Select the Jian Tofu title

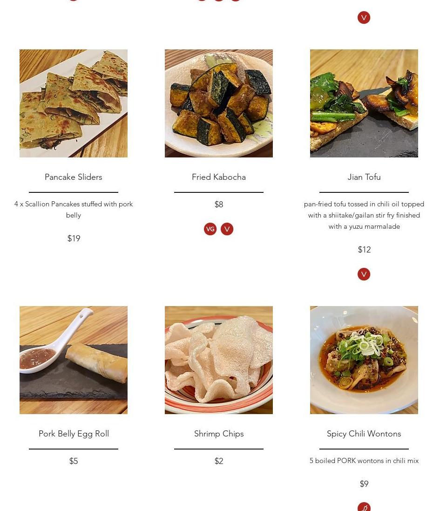(x=364, y=177)
